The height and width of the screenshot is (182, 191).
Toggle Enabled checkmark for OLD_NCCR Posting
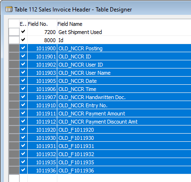[x=23, y=48]
